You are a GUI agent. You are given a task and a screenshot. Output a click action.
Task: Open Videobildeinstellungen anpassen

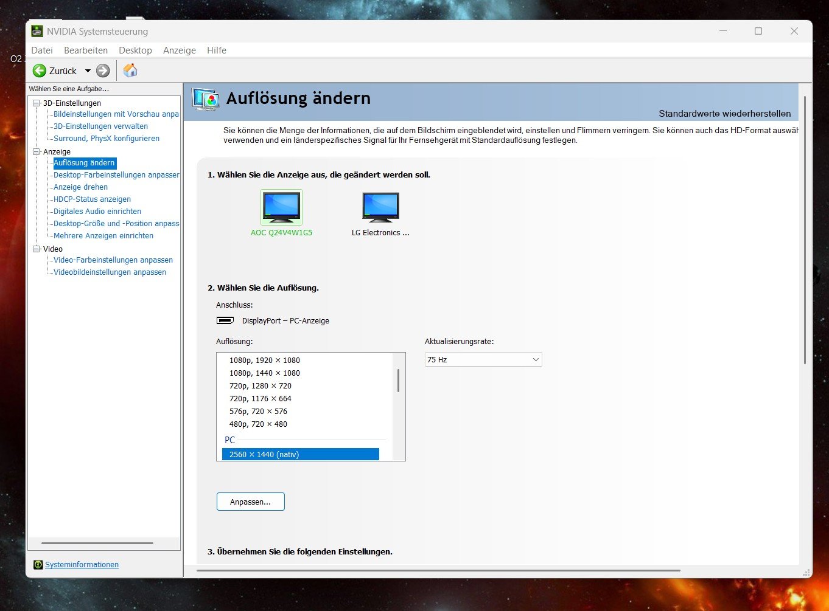pos(110,272)
